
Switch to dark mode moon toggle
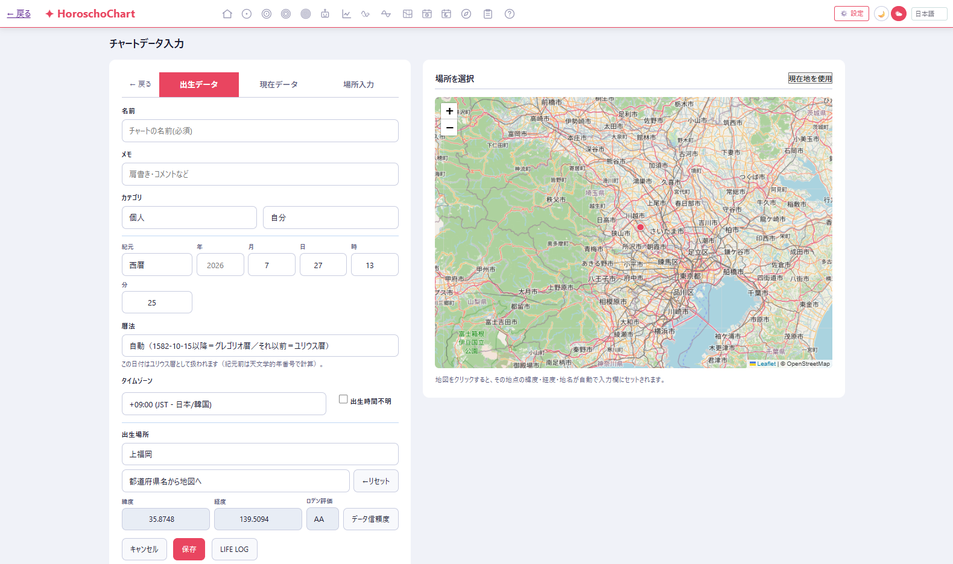[881, 14]
